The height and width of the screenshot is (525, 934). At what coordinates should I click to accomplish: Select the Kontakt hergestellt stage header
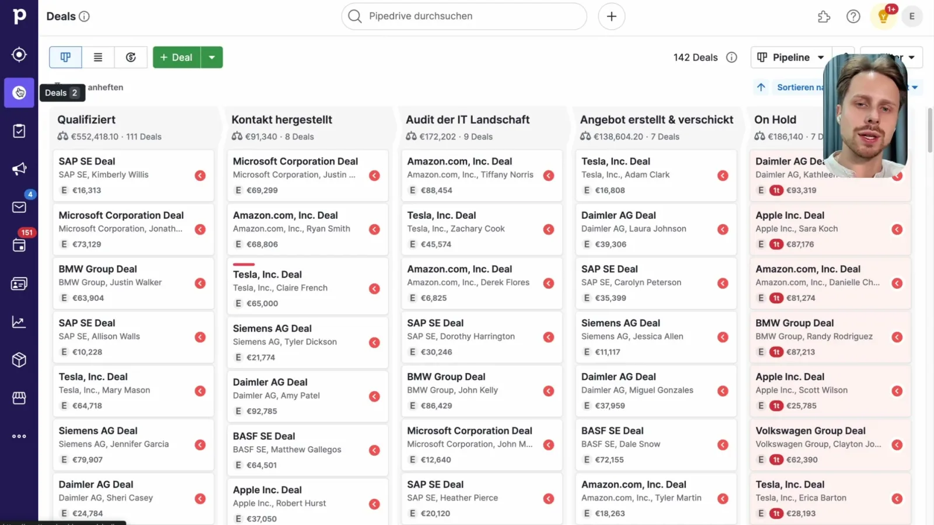(x=282, y=120)
